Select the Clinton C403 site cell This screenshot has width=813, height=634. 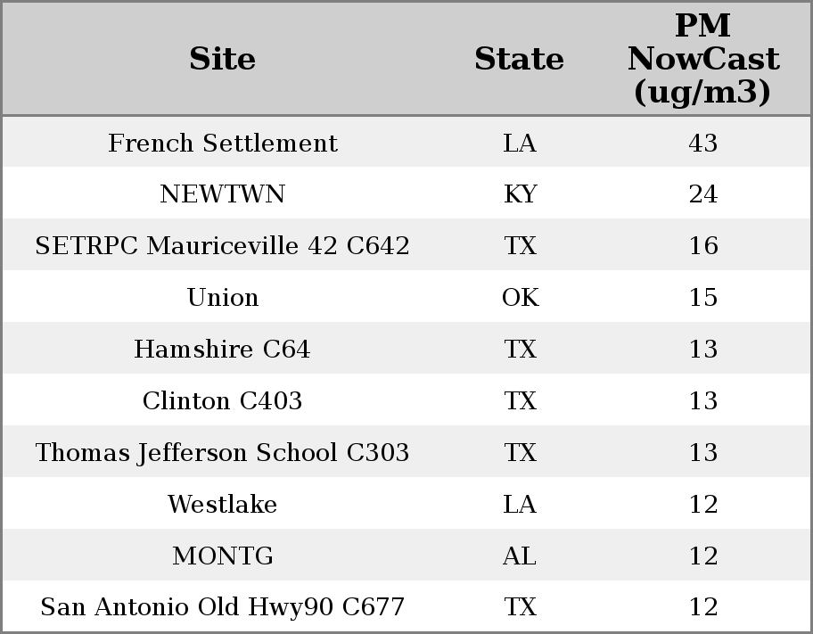click(223, 400)
